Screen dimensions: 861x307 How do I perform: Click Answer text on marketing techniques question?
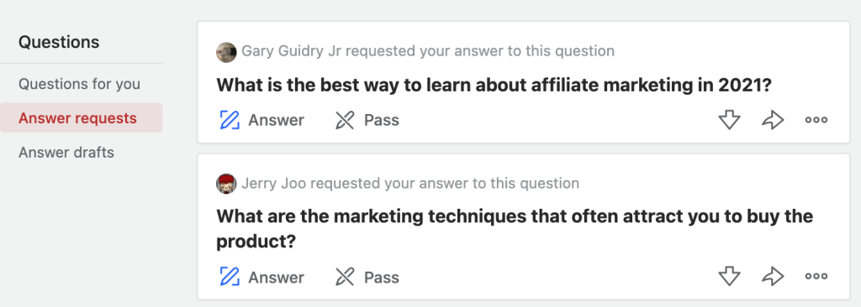[276, 278]
